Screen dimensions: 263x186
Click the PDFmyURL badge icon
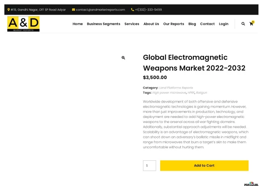click(x=251, y=184)
